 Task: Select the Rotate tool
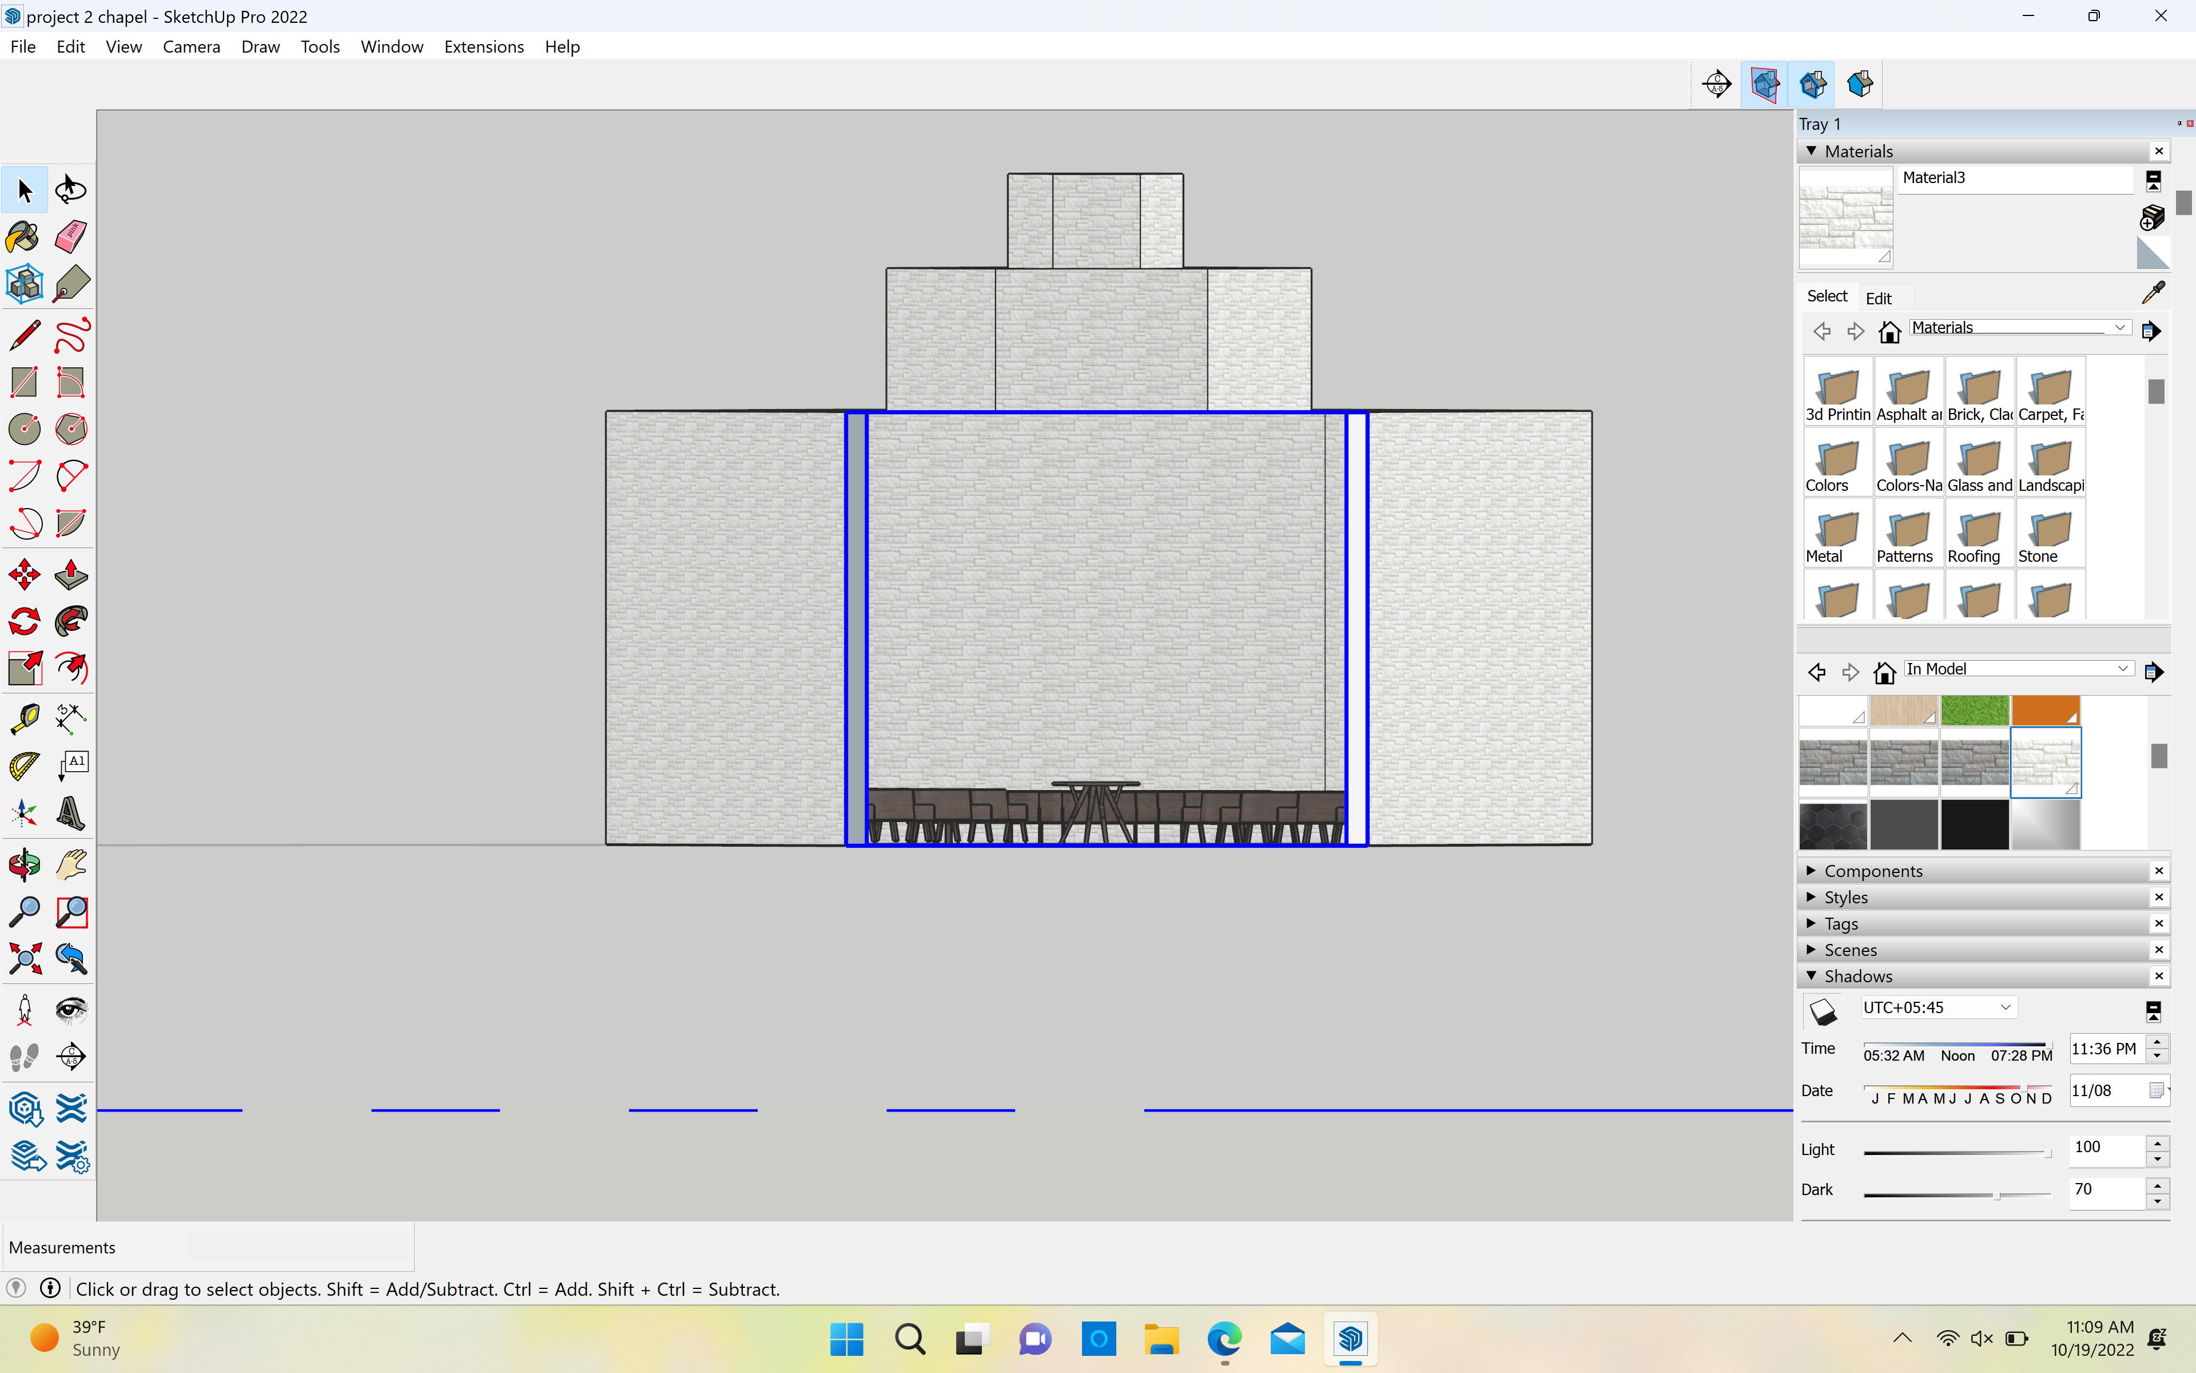[x=23, y=622]
